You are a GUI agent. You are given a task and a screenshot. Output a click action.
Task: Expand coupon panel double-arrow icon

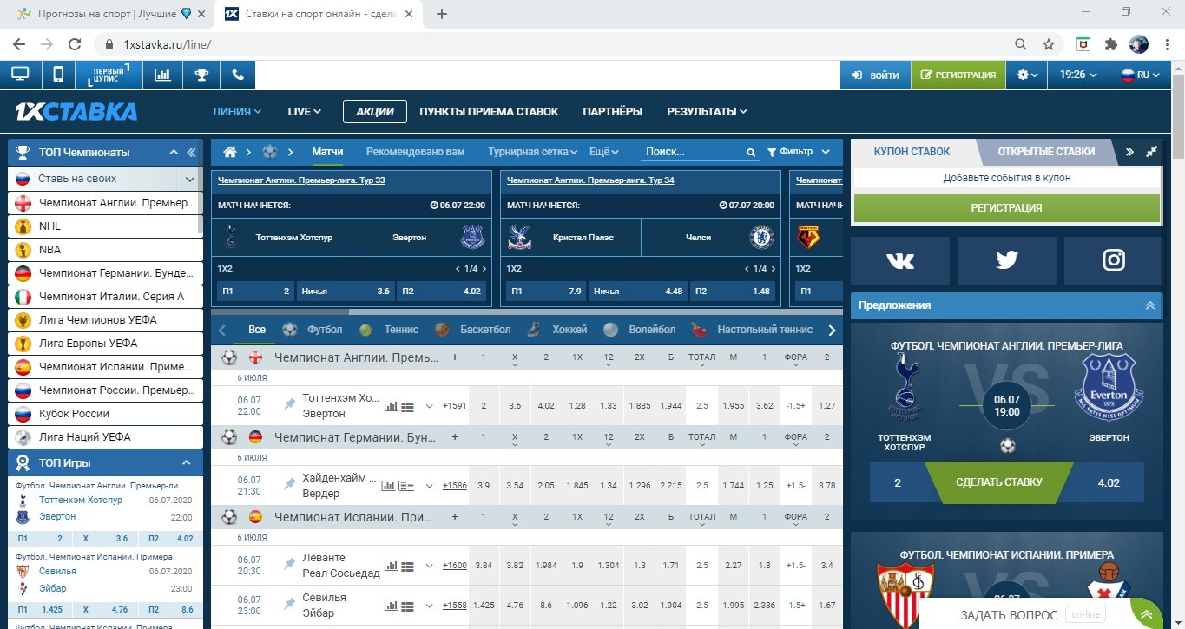pyautogui.click(x=1129, y=152)
